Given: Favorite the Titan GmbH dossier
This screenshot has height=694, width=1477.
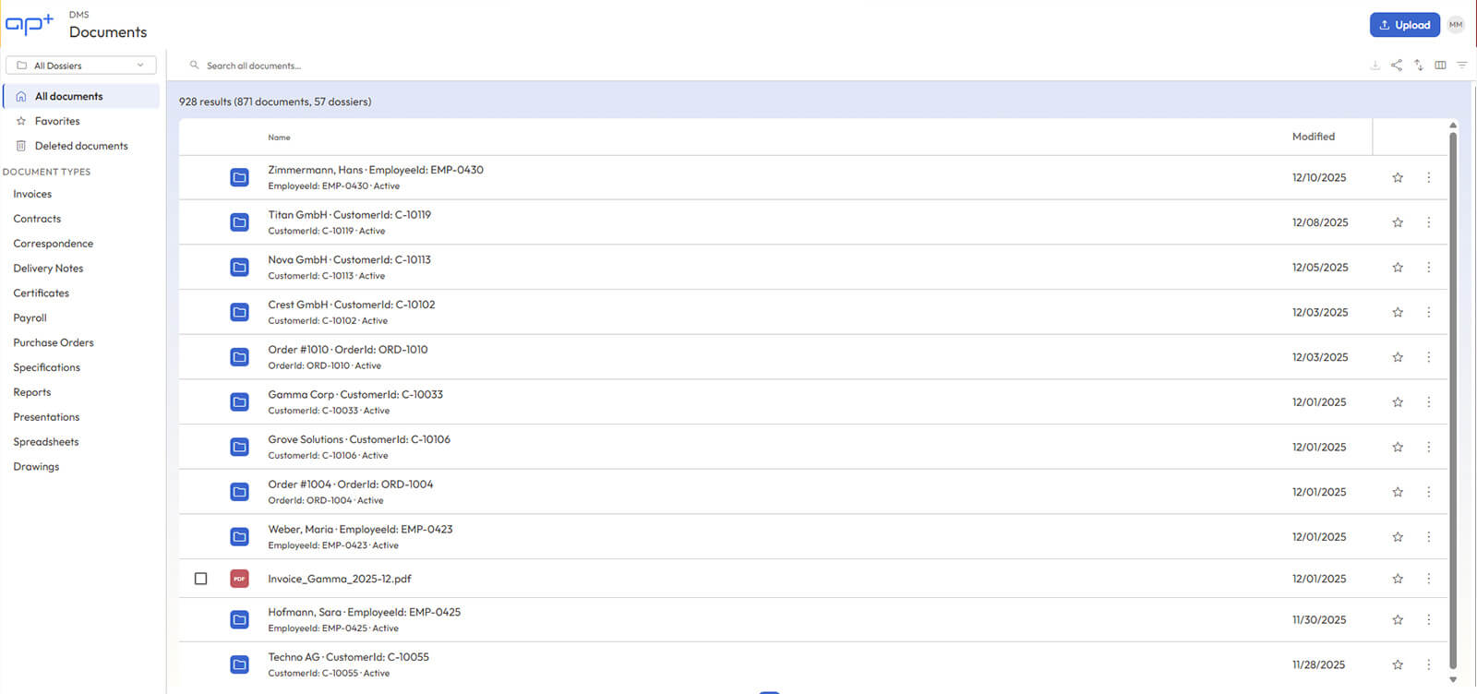Looking at the screenshot, I should point(1398,222).
